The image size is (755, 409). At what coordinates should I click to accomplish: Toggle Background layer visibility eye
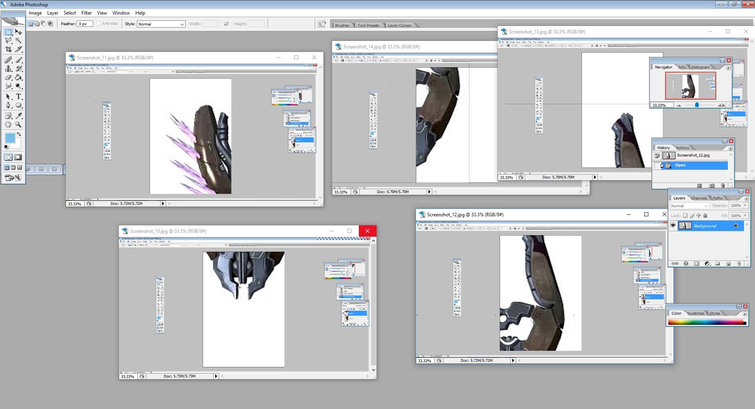coord(673,226)
